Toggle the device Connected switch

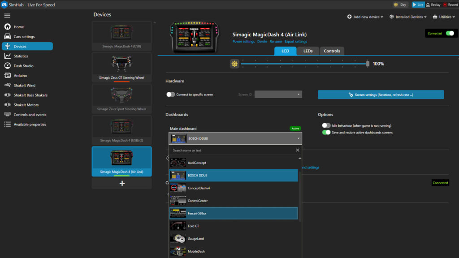pyautogui.click(x=450, y=33)
